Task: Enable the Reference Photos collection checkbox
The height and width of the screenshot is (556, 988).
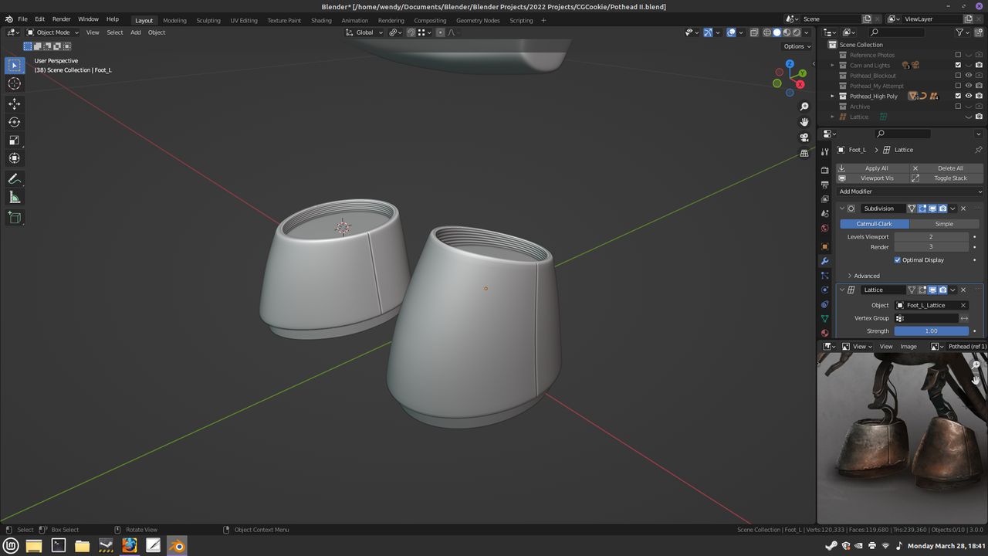Action: [958, 55]
